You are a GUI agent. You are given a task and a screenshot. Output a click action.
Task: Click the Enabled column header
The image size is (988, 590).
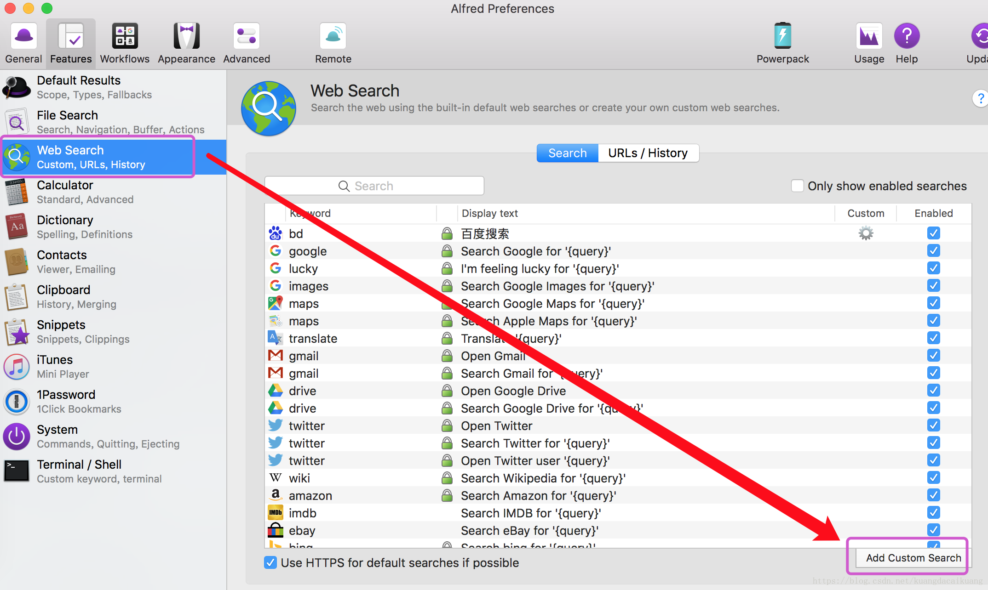[934, 213]
